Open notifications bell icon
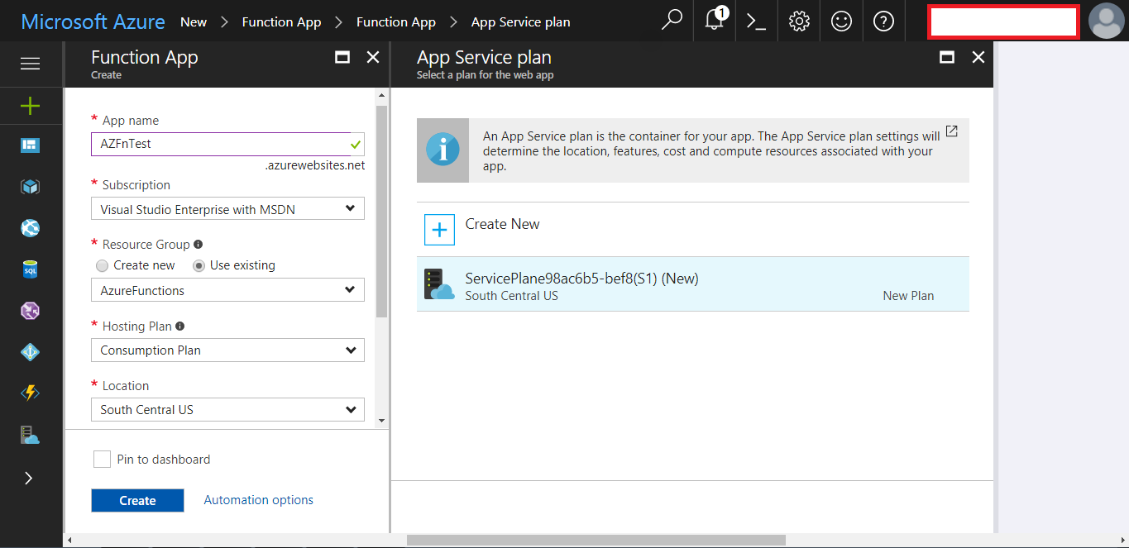This screenshot has height=548, width=1129. click(715, 21)
